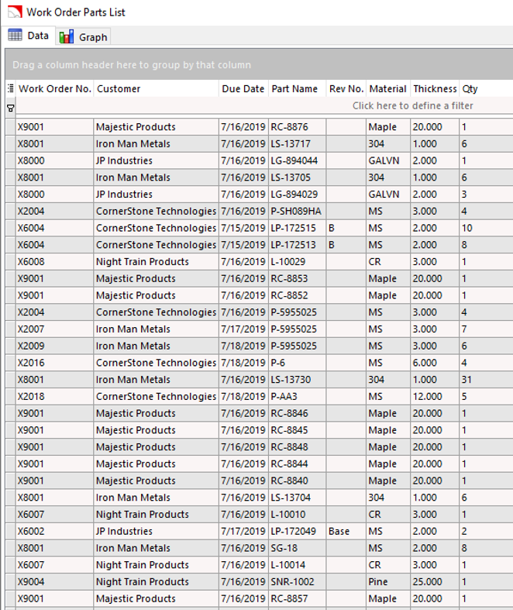The height and width of the screenshot is (610, 513).
Task: Sort by the Customer column header
Action: pos(157,88)
